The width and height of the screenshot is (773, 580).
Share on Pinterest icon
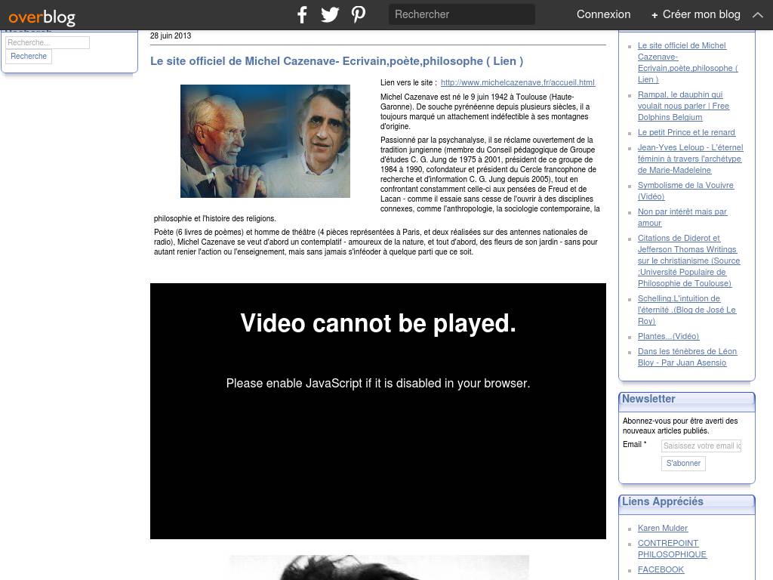359,14
